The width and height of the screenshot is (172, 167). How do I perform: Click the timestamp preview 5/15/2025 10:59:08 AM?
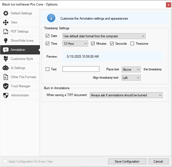tap(83, 57)
